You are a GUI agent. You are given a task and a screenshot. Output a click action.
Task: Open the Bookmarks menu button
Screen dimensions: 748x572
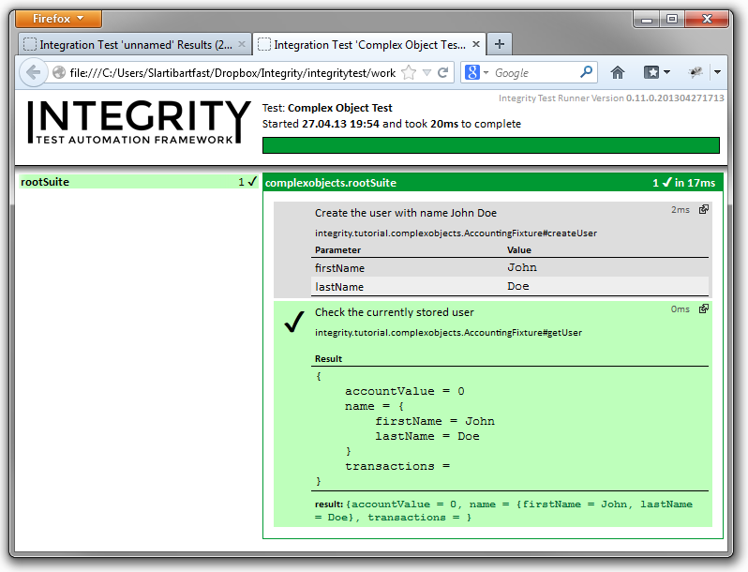pyautogui.click(x=655, y=72)
